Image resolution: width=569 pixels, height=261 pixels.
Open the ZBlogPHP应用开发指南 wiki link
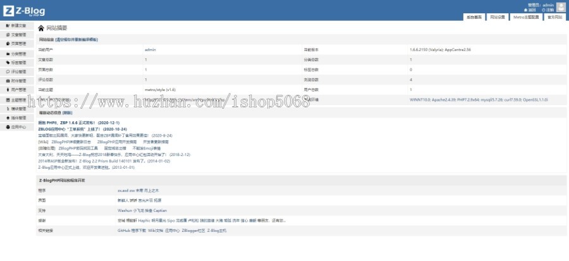(117, 142)
